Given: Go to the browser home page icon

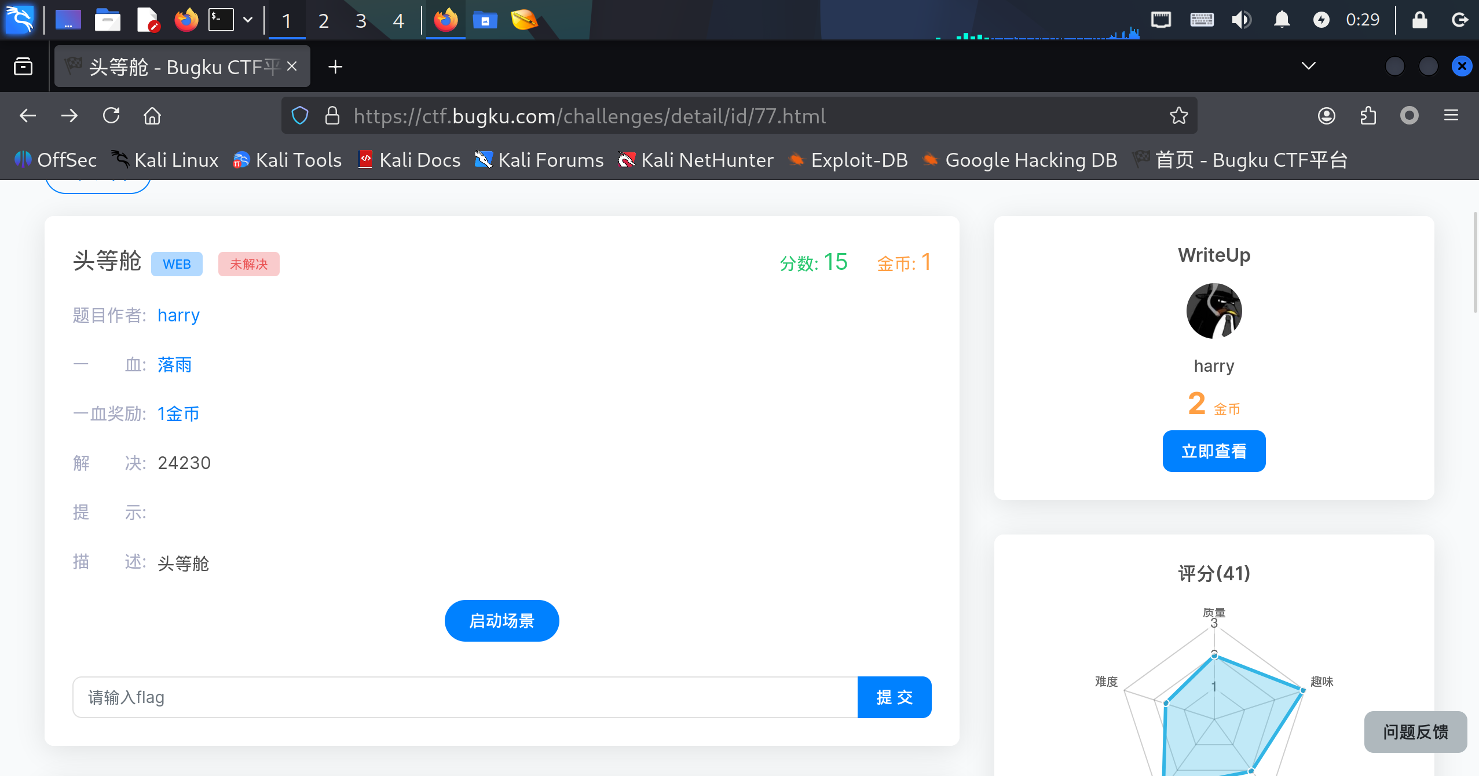Looking at the screenshot, I should click(x=152, y=116).
